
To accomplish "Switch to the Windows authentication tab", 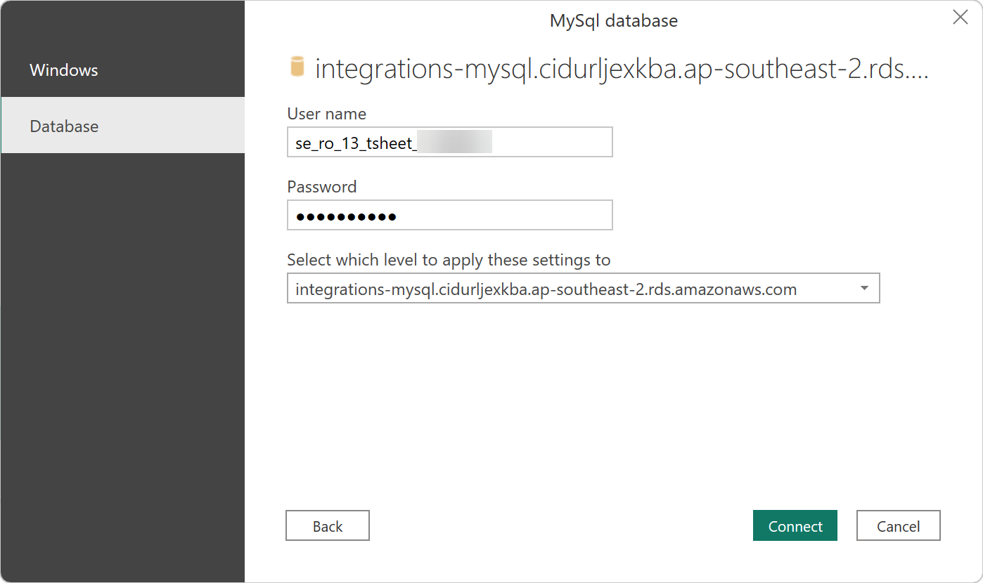I will click(x=123, y=70).
